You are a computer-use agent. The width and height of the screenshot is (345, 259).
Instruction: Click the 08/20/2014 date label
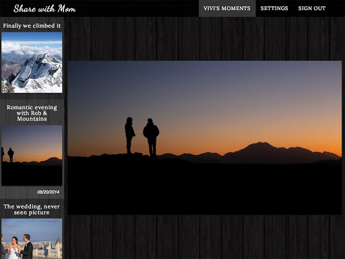coord(48,192)
